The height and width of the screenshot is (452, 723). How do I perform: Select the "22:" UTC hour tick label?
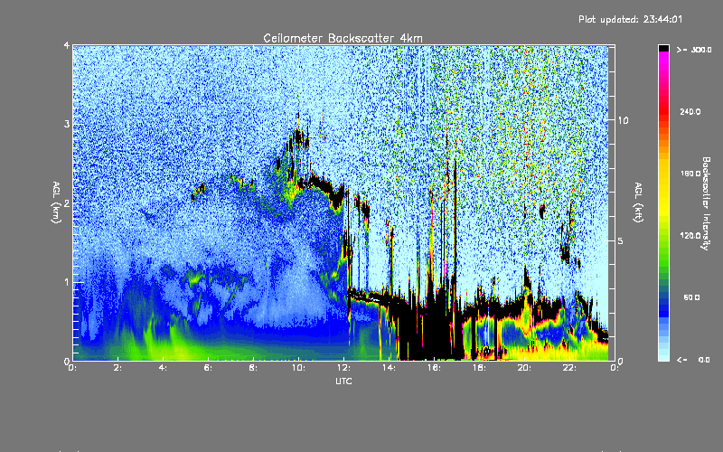[569, 368]
